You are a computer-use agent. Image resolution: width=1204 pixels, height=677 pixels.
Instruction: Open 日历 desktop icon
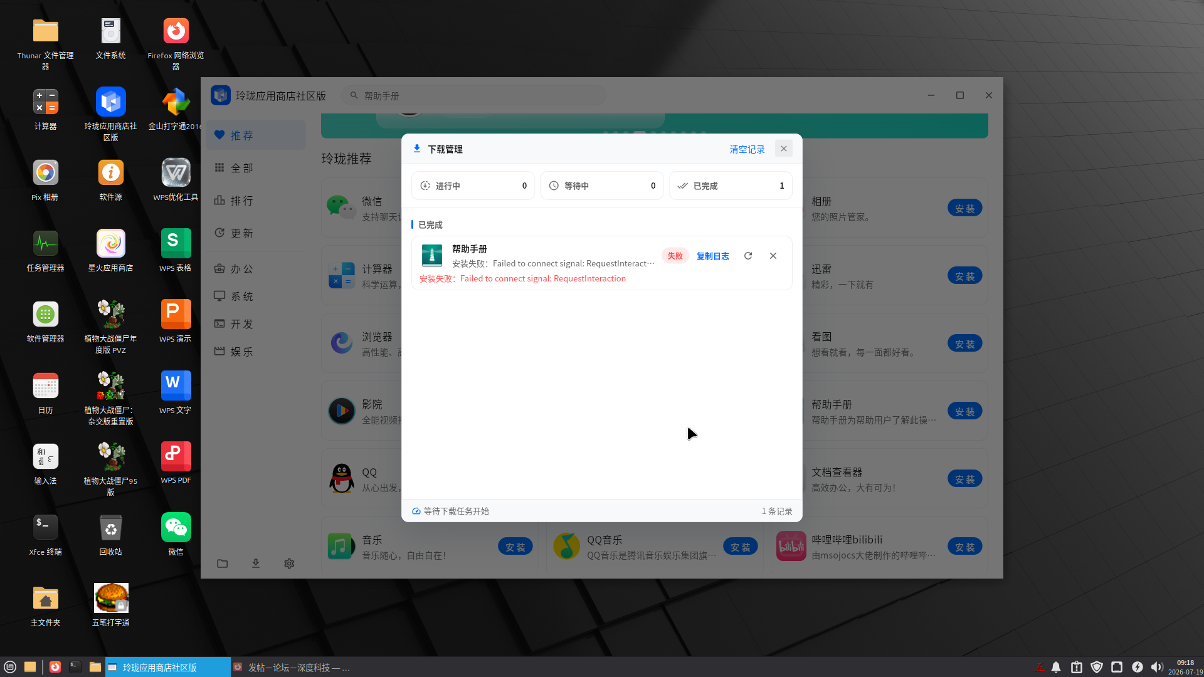point(45,393)
